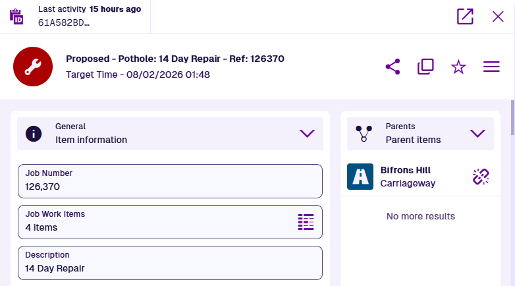The image size is (515, 286).
Task: Duplicate the job with copy icon
Action: click(425, 67)
